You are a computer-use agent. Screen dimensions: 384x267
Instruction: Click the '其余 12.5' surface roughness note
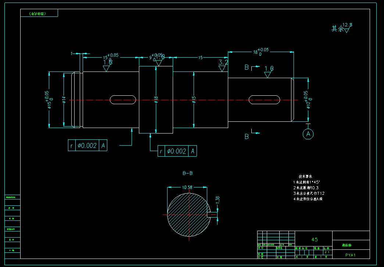click(x=342, y=28)
